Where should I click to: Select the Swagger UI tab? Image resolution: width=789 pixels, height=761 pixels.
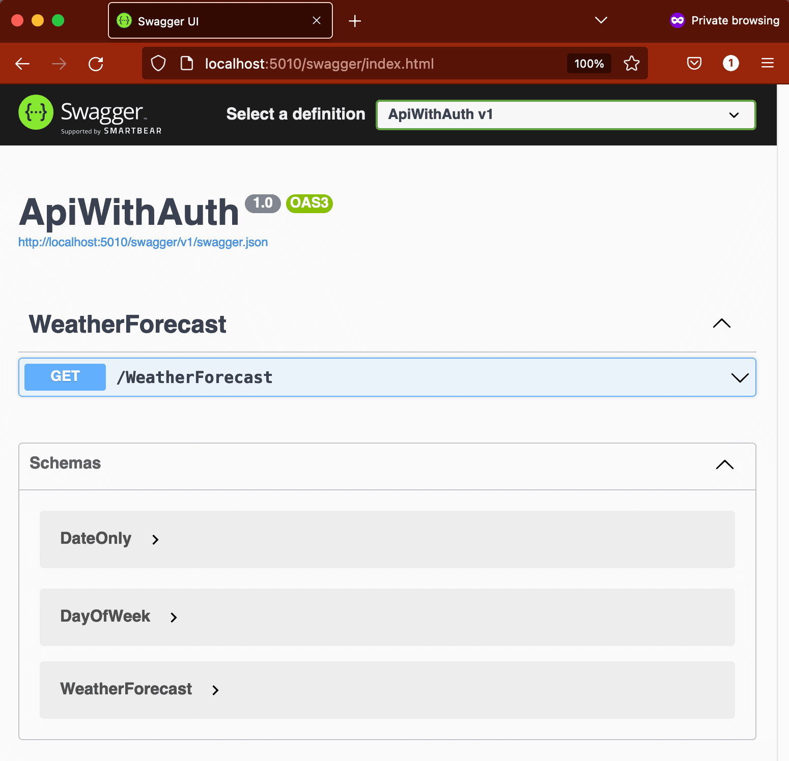coord(220,20)
